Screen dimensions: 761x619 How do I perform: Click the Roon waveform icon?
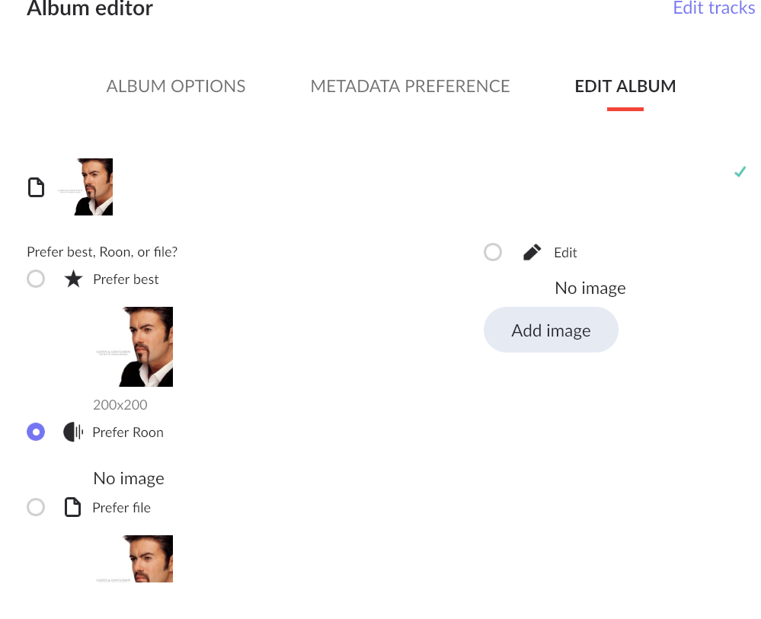point(73,432)
